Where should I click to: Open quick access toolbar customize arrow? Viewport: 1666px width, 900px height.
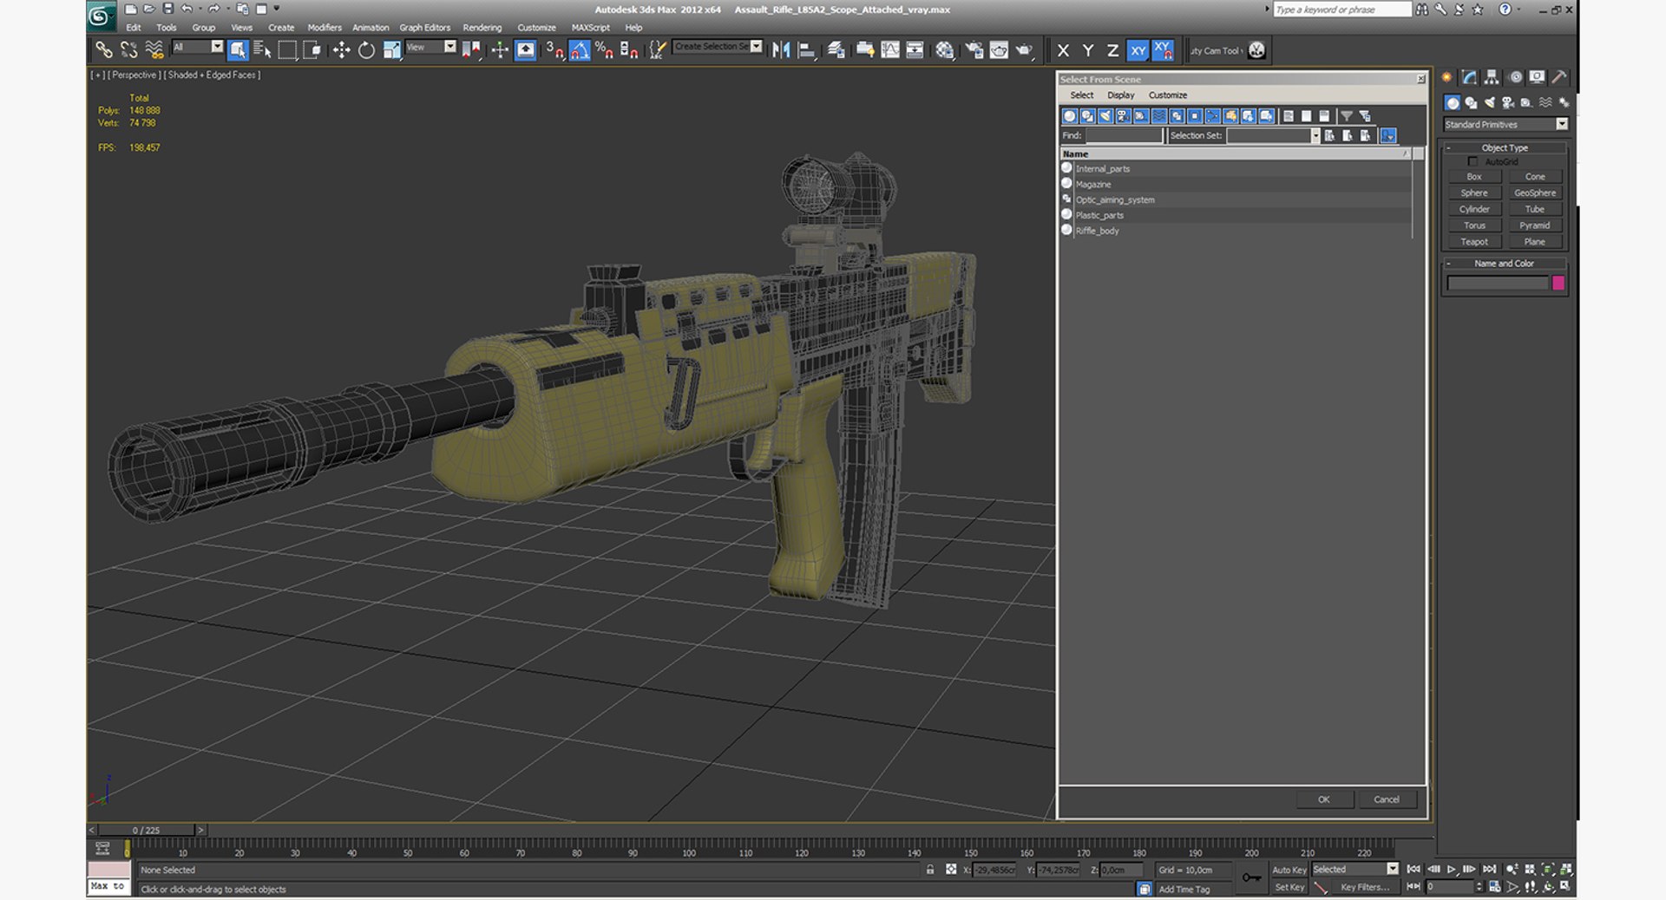pyautogui.click(x=277, y=9)
